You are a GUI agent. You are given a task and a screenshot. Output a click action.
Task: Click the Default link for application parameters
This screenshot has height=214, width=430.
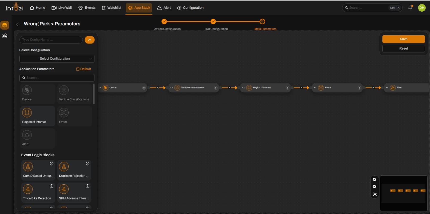[83, 69]
